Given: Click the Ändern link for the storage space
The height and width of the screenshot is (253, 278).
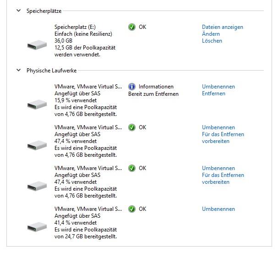Looking at the screenshot, I should pyautogui.click(x=211, y=34).
